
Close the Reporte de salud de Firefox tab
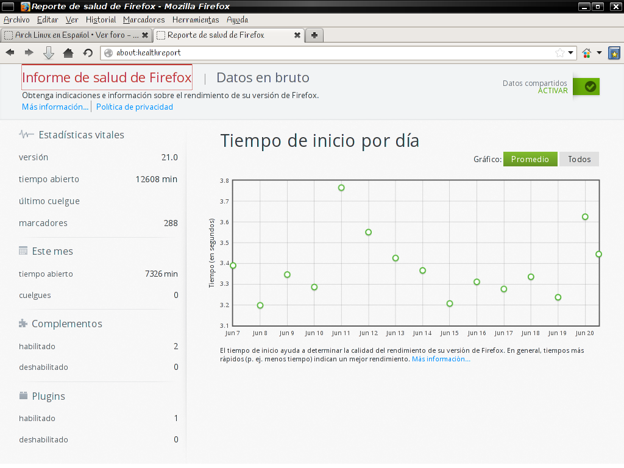297,35
